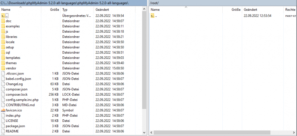Image resolution: width=297 pixels, height=136 pixels.
Task: Select the doc folder icon
Action: tap(3, 21)
